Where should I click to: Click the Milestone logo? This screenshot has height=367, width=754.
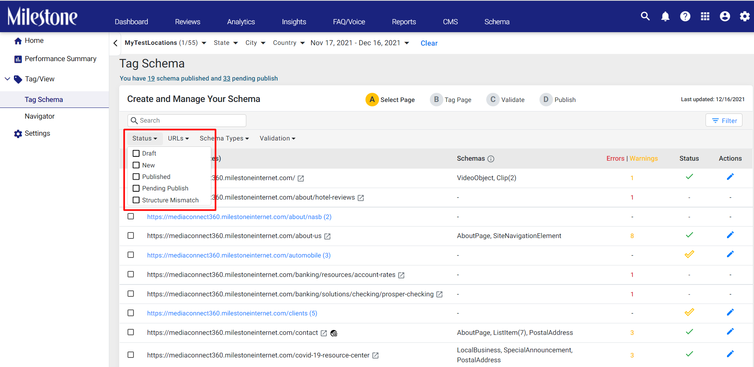click(x=43, y=16)
